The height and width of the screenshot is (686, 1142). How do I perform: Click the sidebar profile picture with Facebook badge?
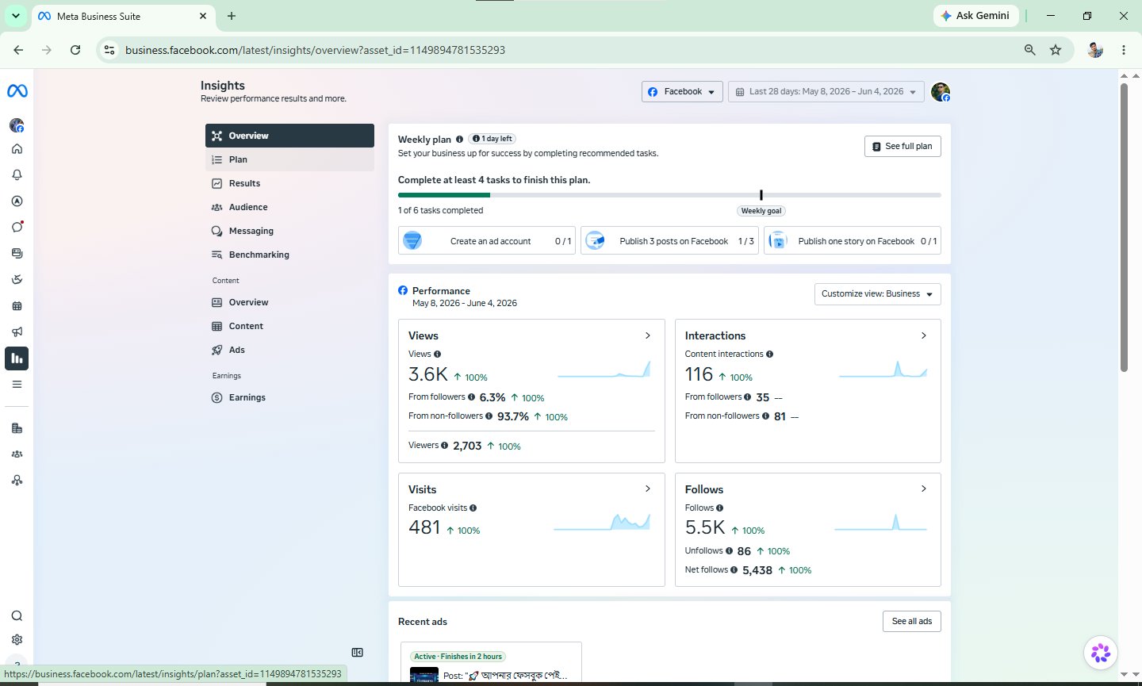pyautogui.click(x=17, y=125)
